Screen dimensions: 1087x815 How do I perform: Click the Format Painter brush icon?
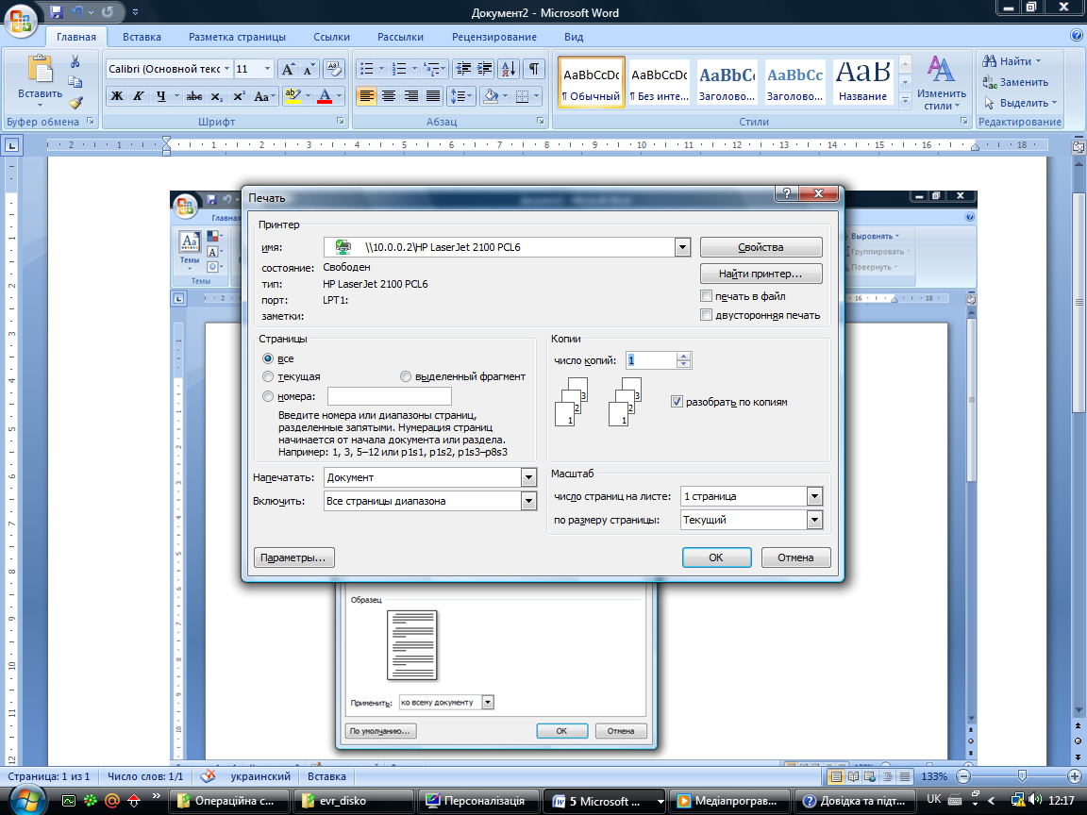coord(75,103)
